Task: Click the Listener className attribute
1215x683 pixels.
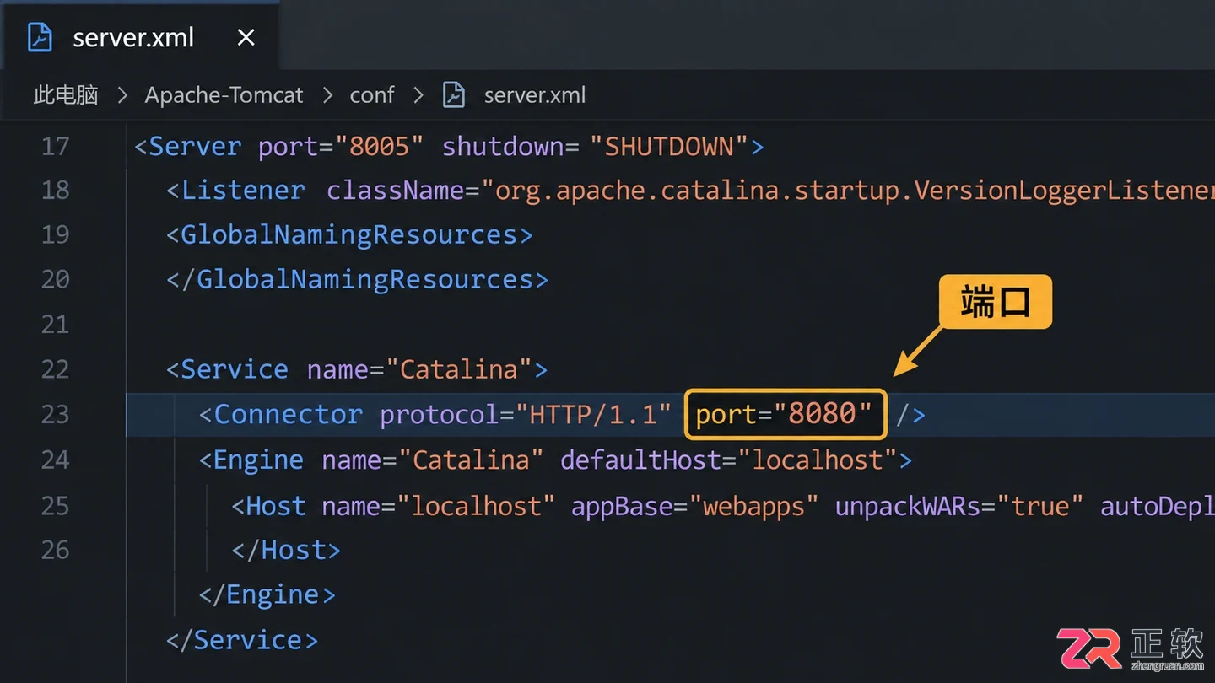Action: [x=396, y=190]
